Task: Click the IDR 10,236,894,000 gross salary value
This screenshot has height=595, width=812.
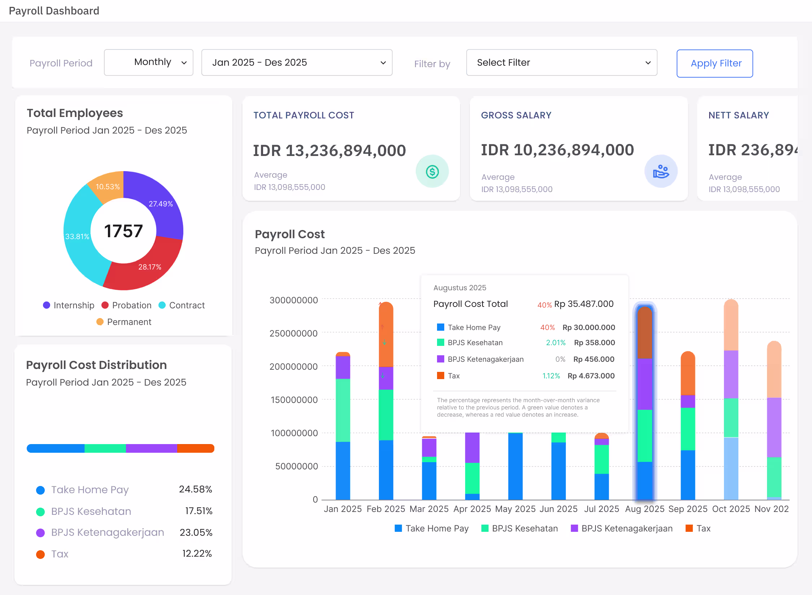Action: (x=557, y=150)
